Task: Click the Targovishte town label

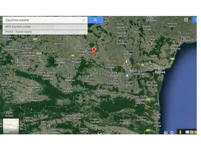Action: pyautogui.click(x=22, y=64)
